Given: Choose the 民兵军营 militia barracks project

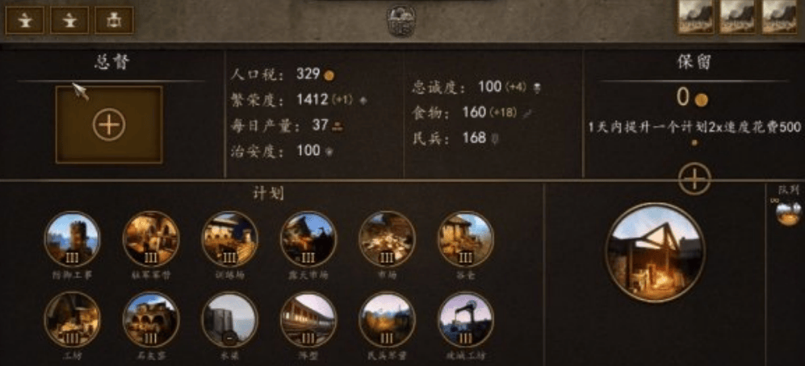Looking at the screenshot, I should point(387,319).
